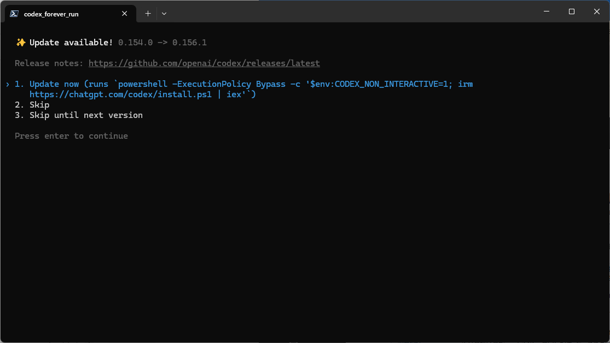
Task: Select the '2. Skip' option
Action: (x=32, y=105)
